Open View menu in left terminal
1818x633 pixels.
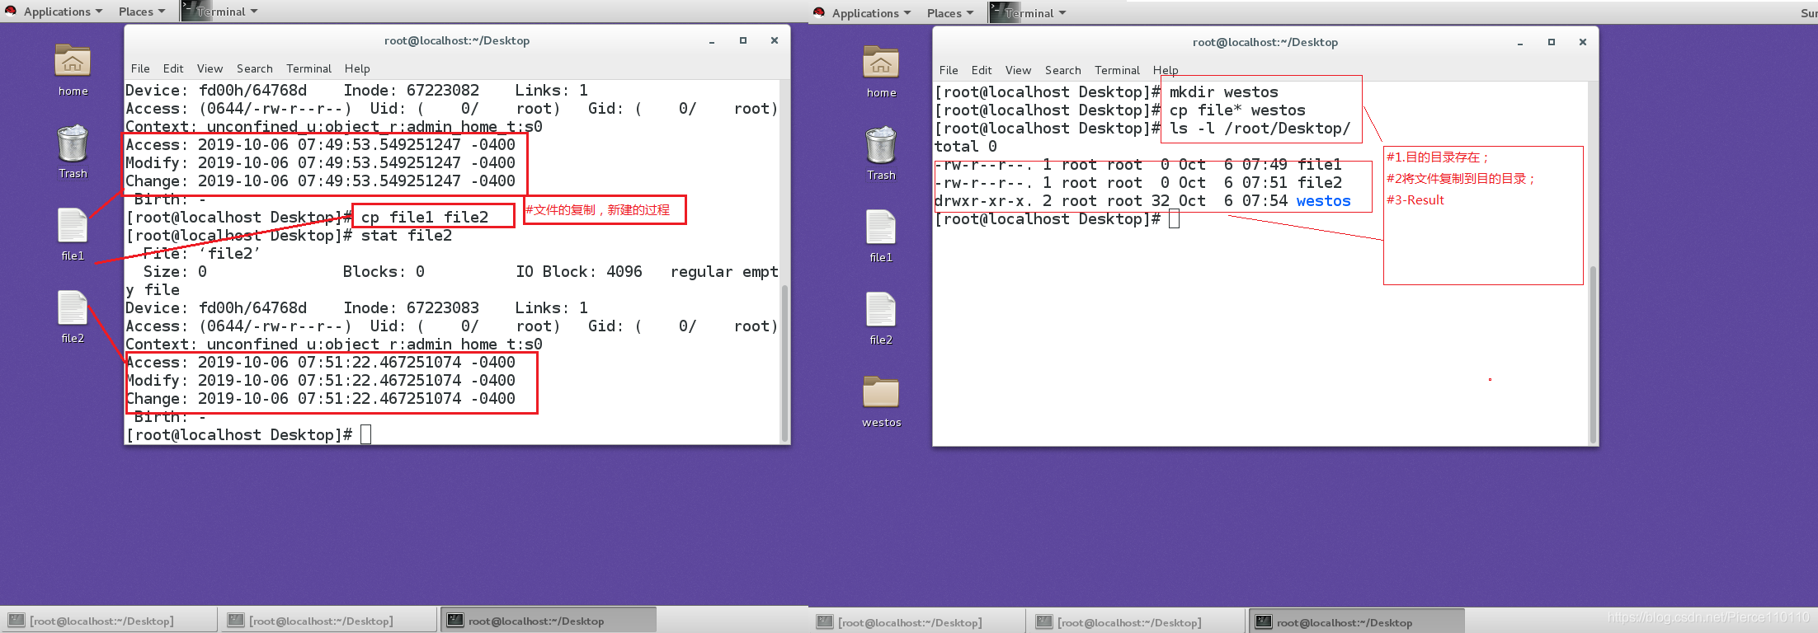tap(210, 68)
